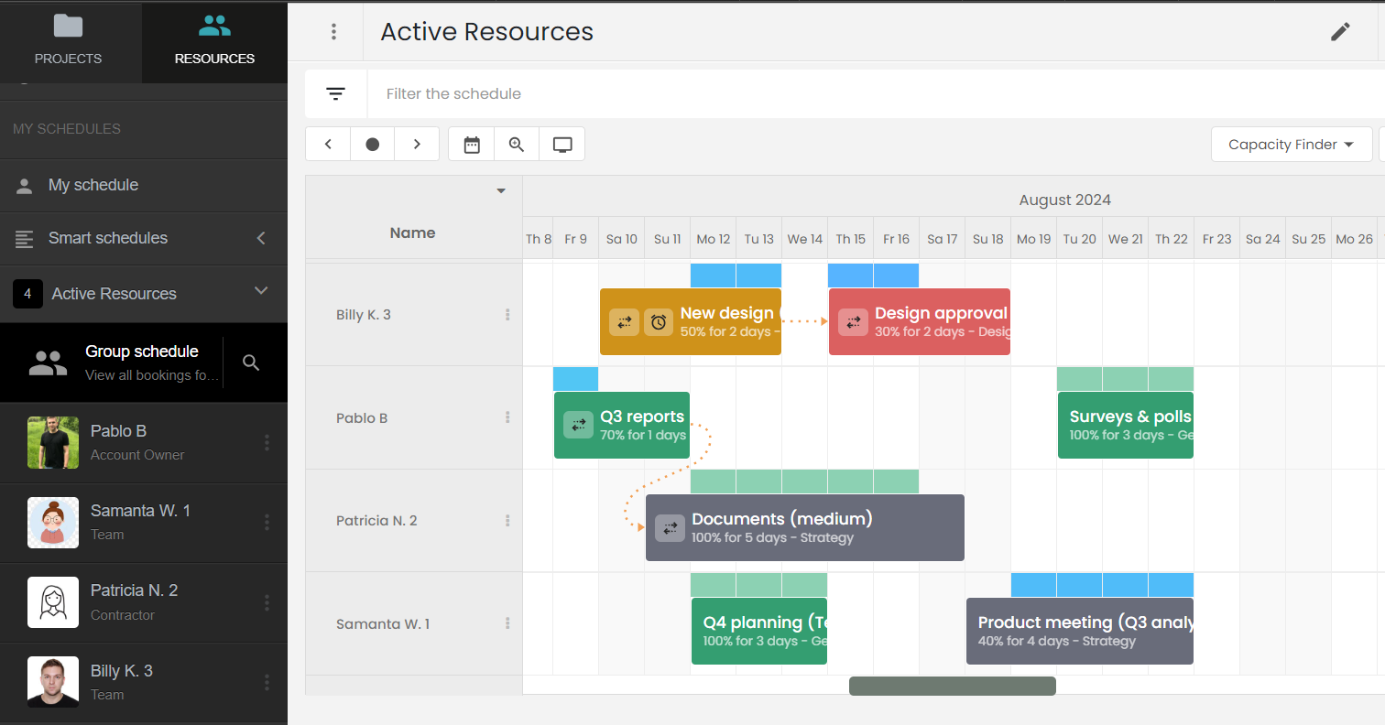The image size is (1385, 725).
Task: Jump to today with the dot button
Action: pos(373,145)
